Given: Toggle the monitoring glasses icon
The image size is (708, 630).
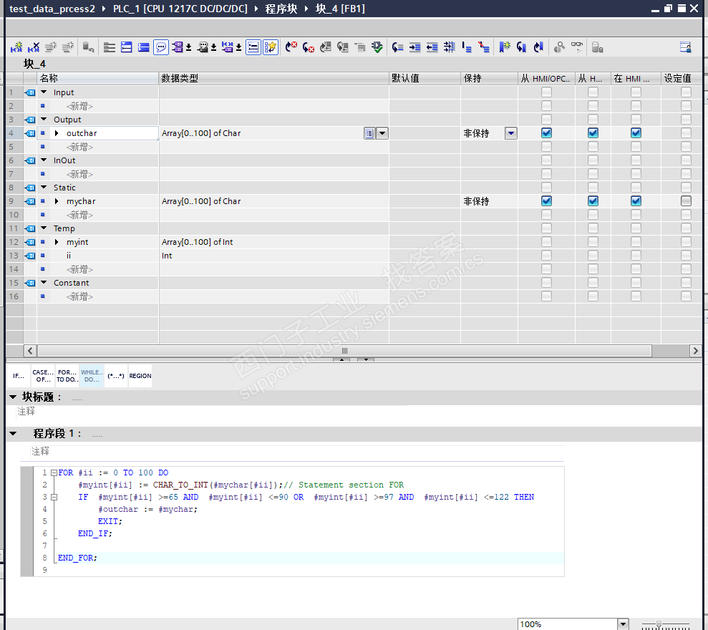Looking at the screenshot, I should [x=576, y=47].
